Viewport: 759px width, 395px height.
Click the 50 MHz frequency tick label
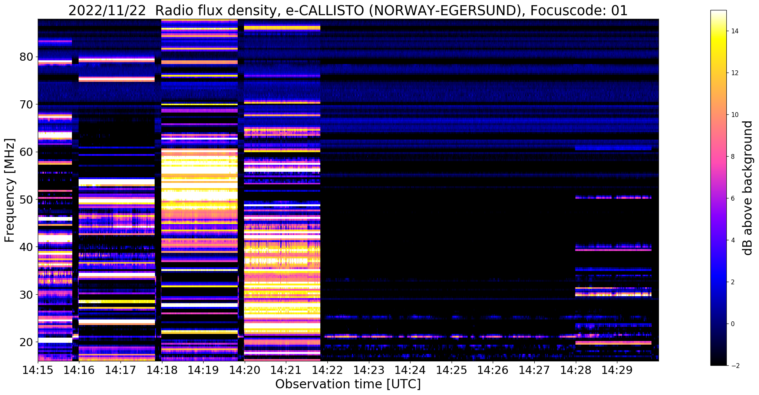pyautogui.click(x=26, y=199)
